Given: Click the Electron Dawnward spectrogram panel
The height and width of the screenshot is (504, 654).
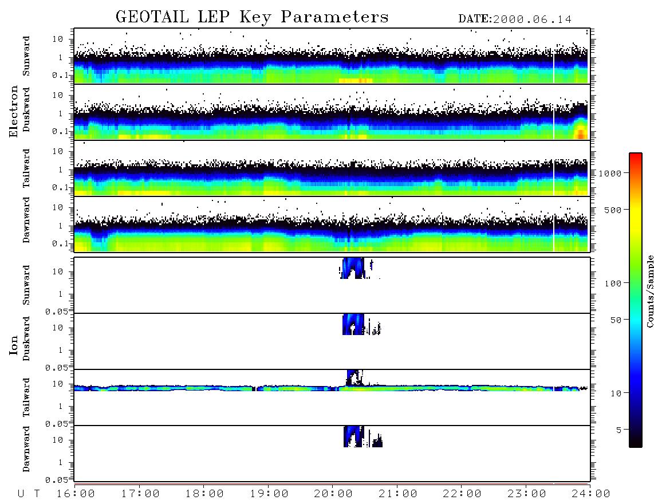Looking at the screenshot, I should click(x=332, y=224).
